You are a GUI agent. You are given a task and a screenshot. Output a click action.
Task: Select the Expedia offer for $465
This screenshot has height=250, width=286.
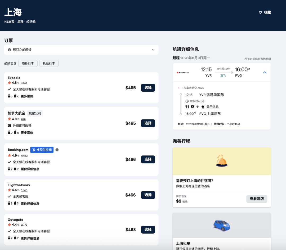tap(148, 88)
